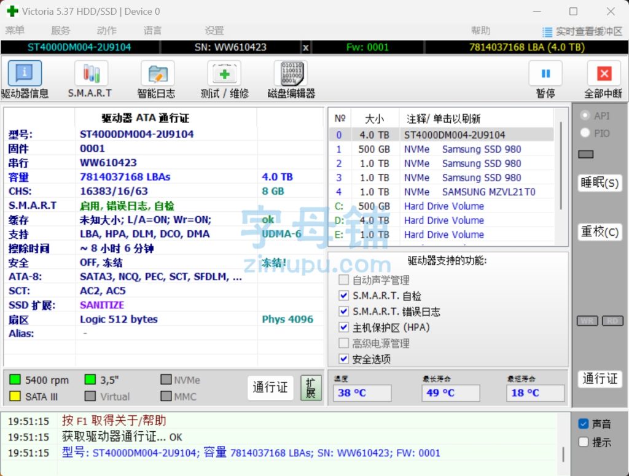Screen dimensions: 629x476
Task: Click the yellow SATA III indicator
Action: pyautogui.click(x=15, y=396)
